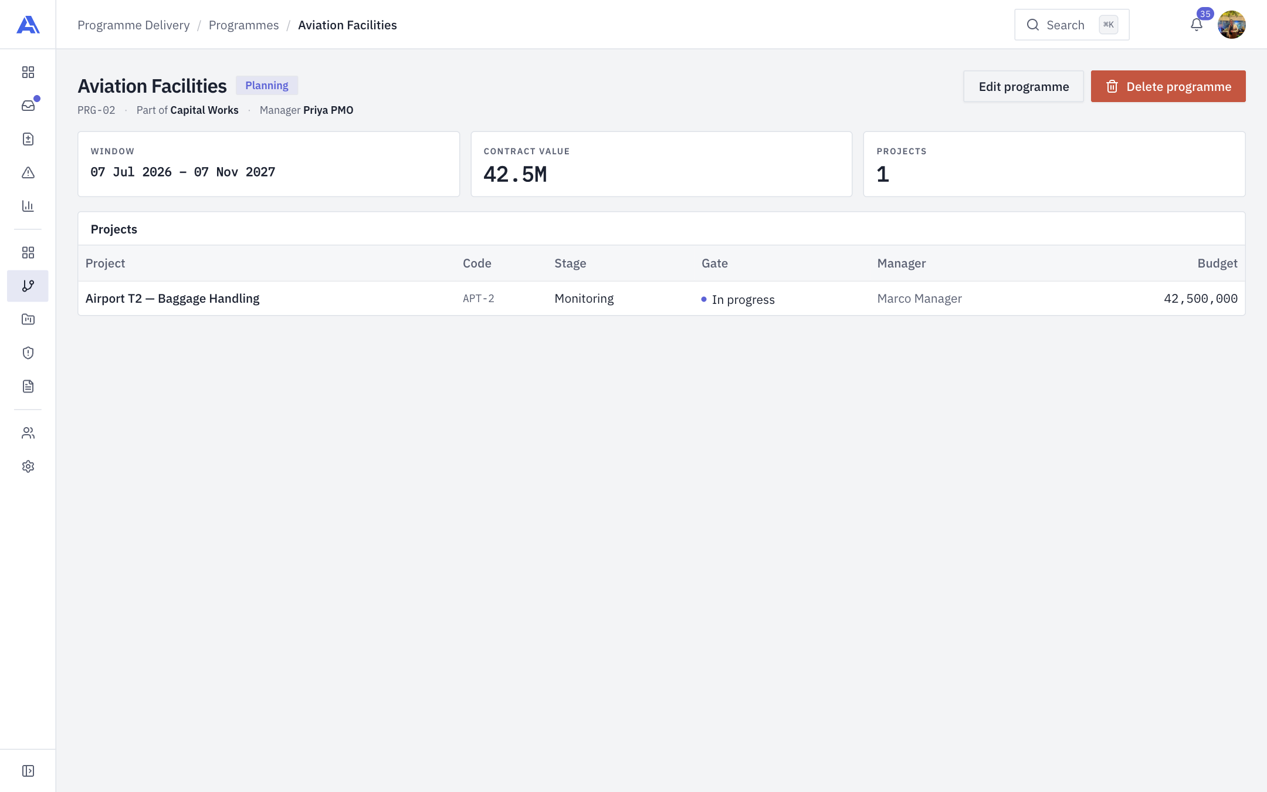
Task: Open the inbox icon with notification dot
Action: point(28,106)
